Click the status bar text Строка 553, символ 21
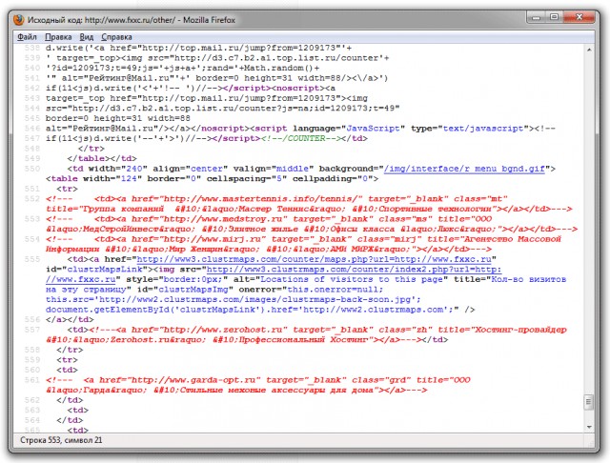Viewport: 610px width, 463px height. pos(61,440)
